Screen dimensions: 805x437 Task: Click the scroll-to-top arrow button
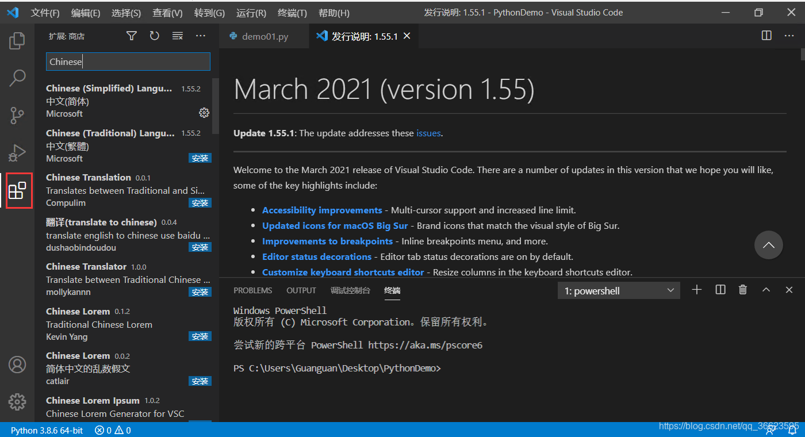pos(769,245)
